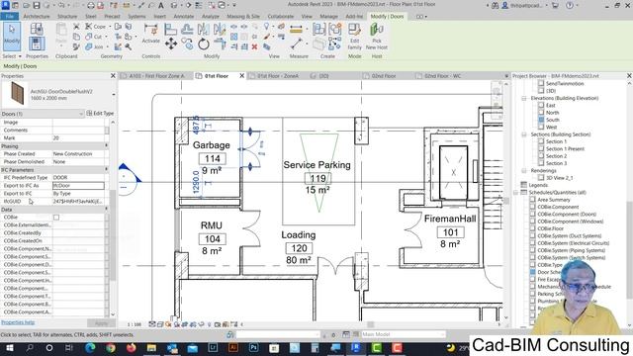Click the Trim/Extend to Corner tool
The height and width of the screenshot is (356, 633).
tap(220, 44)
